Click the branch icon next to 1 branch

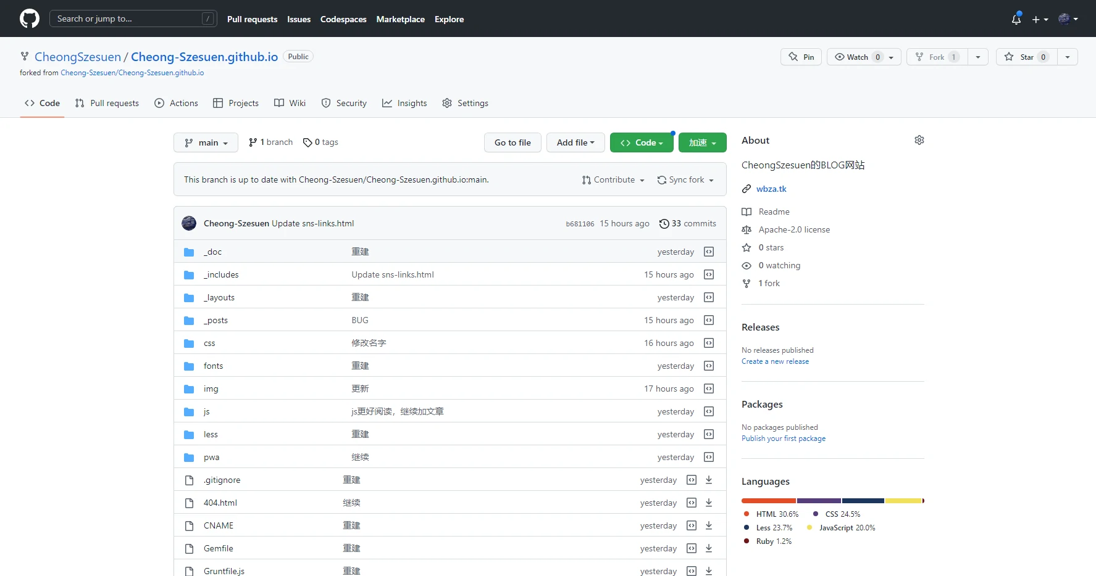point(252,142)
